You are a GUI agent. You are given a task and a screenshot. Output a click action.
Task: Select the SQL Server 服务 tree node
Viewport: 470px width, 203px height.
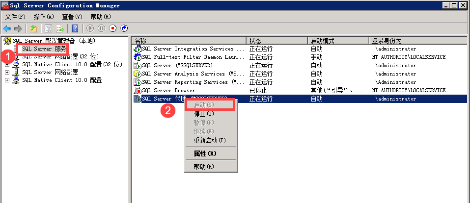44,49
